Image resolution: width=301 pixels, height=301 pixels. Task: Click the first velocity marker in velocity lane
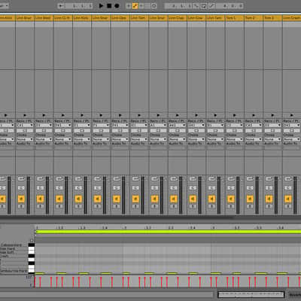tap(35, 281)
